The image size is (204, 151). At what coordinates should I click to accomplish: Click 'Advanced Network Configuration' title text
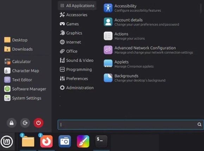[x=145, y=48]
